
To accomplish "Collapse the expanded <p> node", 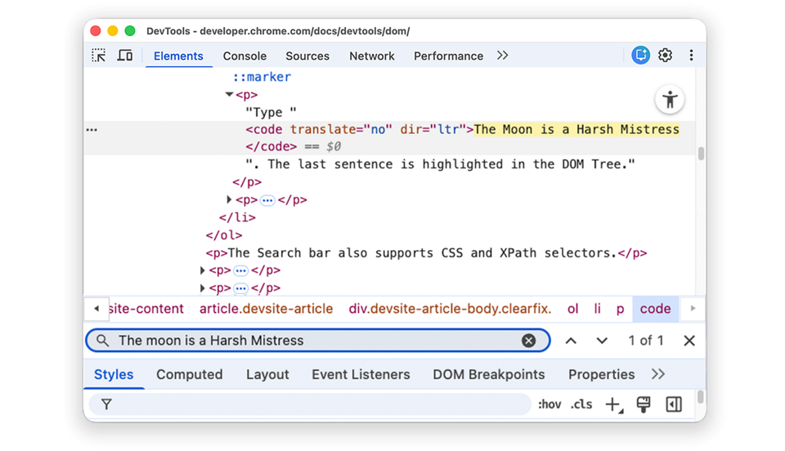I will [x=229, y=95].
